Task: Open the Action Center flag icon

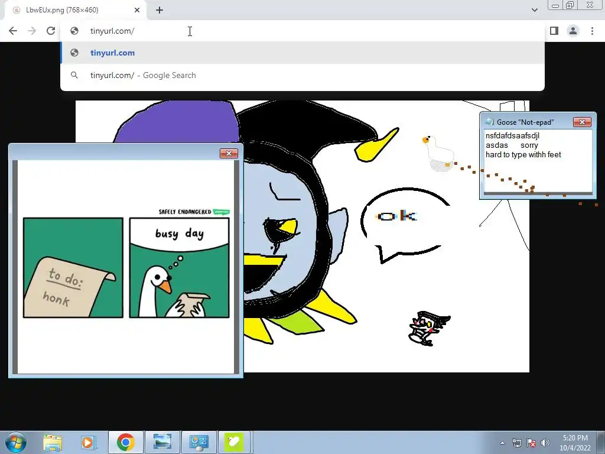Action: point(531,443)
